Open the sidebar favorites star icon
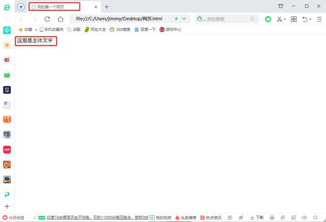Screen dimensions: 326x222 coord(7,45)
